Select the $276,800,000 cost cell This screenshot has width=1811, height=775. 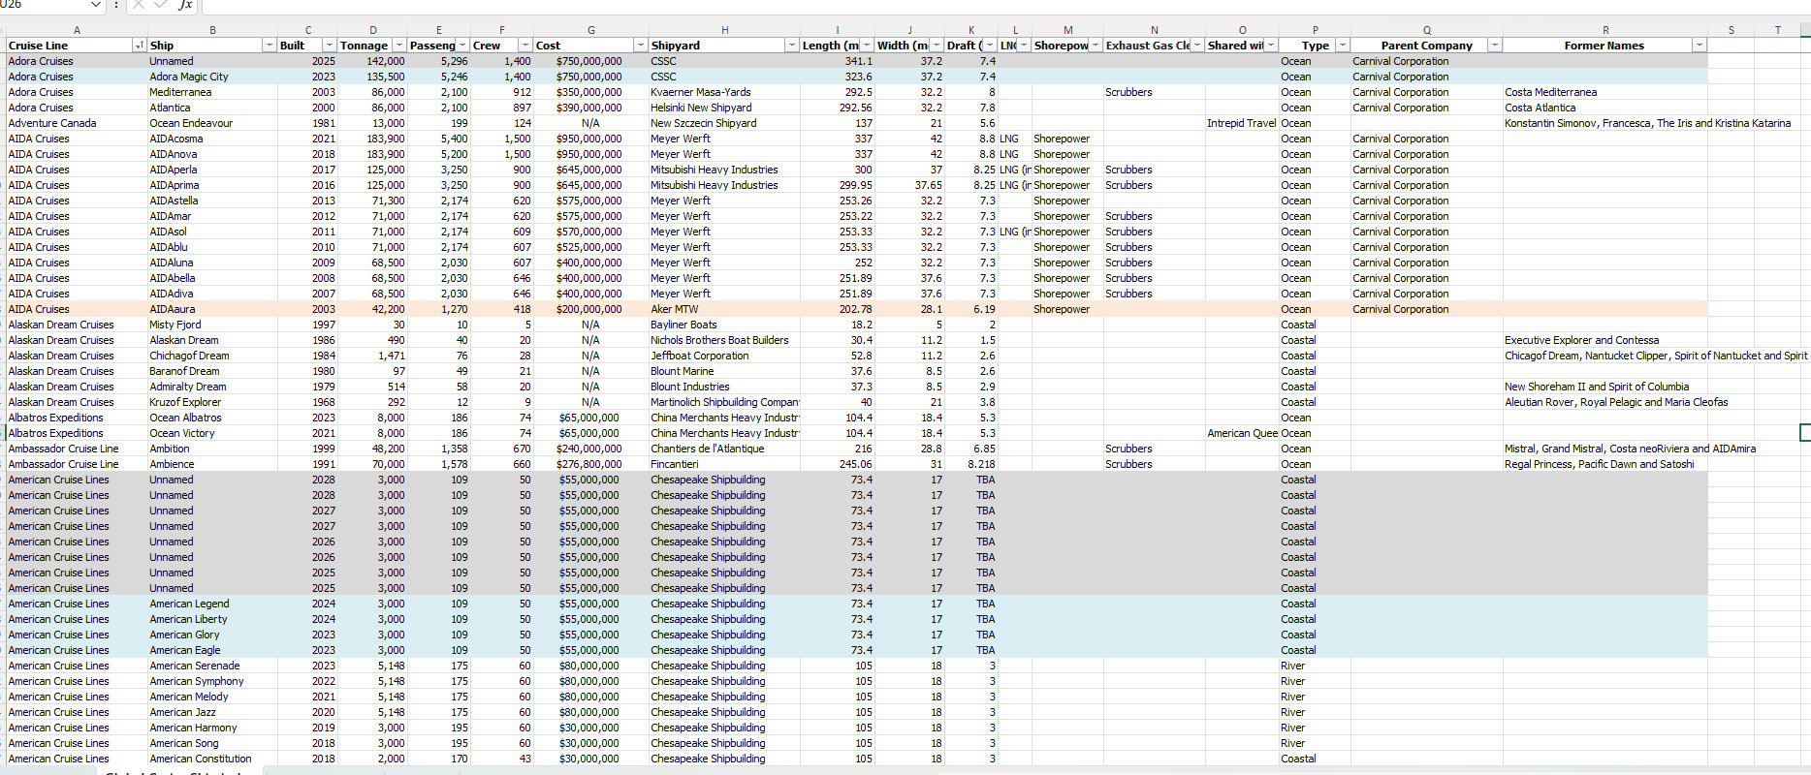(x=591, y=464)
